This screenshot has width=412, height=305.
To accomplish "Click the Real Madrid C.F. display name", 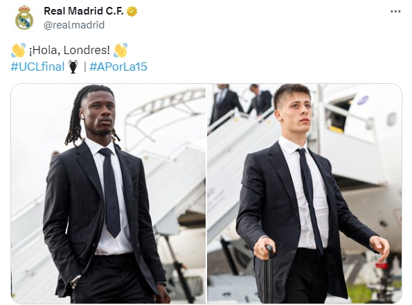I will pos(83,11).
